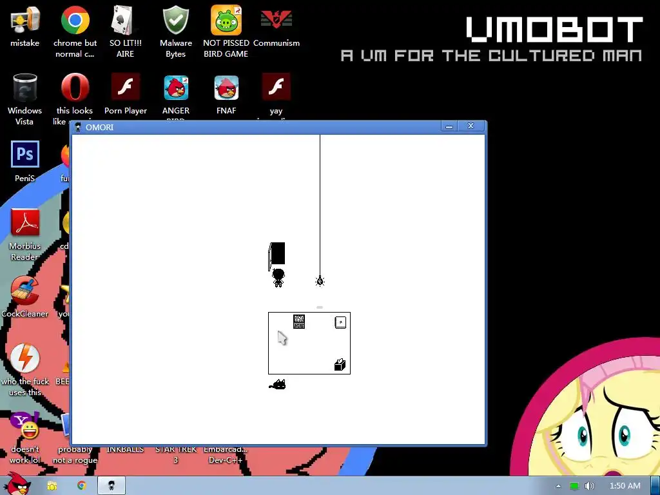Open the 'Communism' desktop icon
The image size is (660, 495).
(x=276, y=20)
